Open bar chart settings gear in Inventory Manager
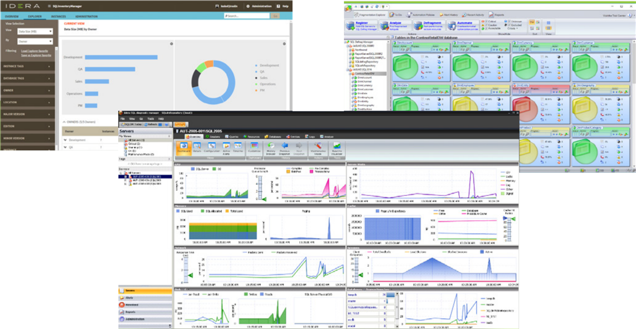Image resolution: width=636 pixels, height=329 pixels. [171, 44]
